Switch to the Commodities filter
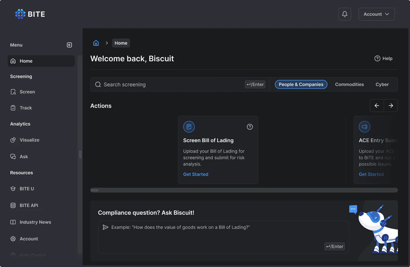This screenshot has width=410, height=267. pos(349,84)
